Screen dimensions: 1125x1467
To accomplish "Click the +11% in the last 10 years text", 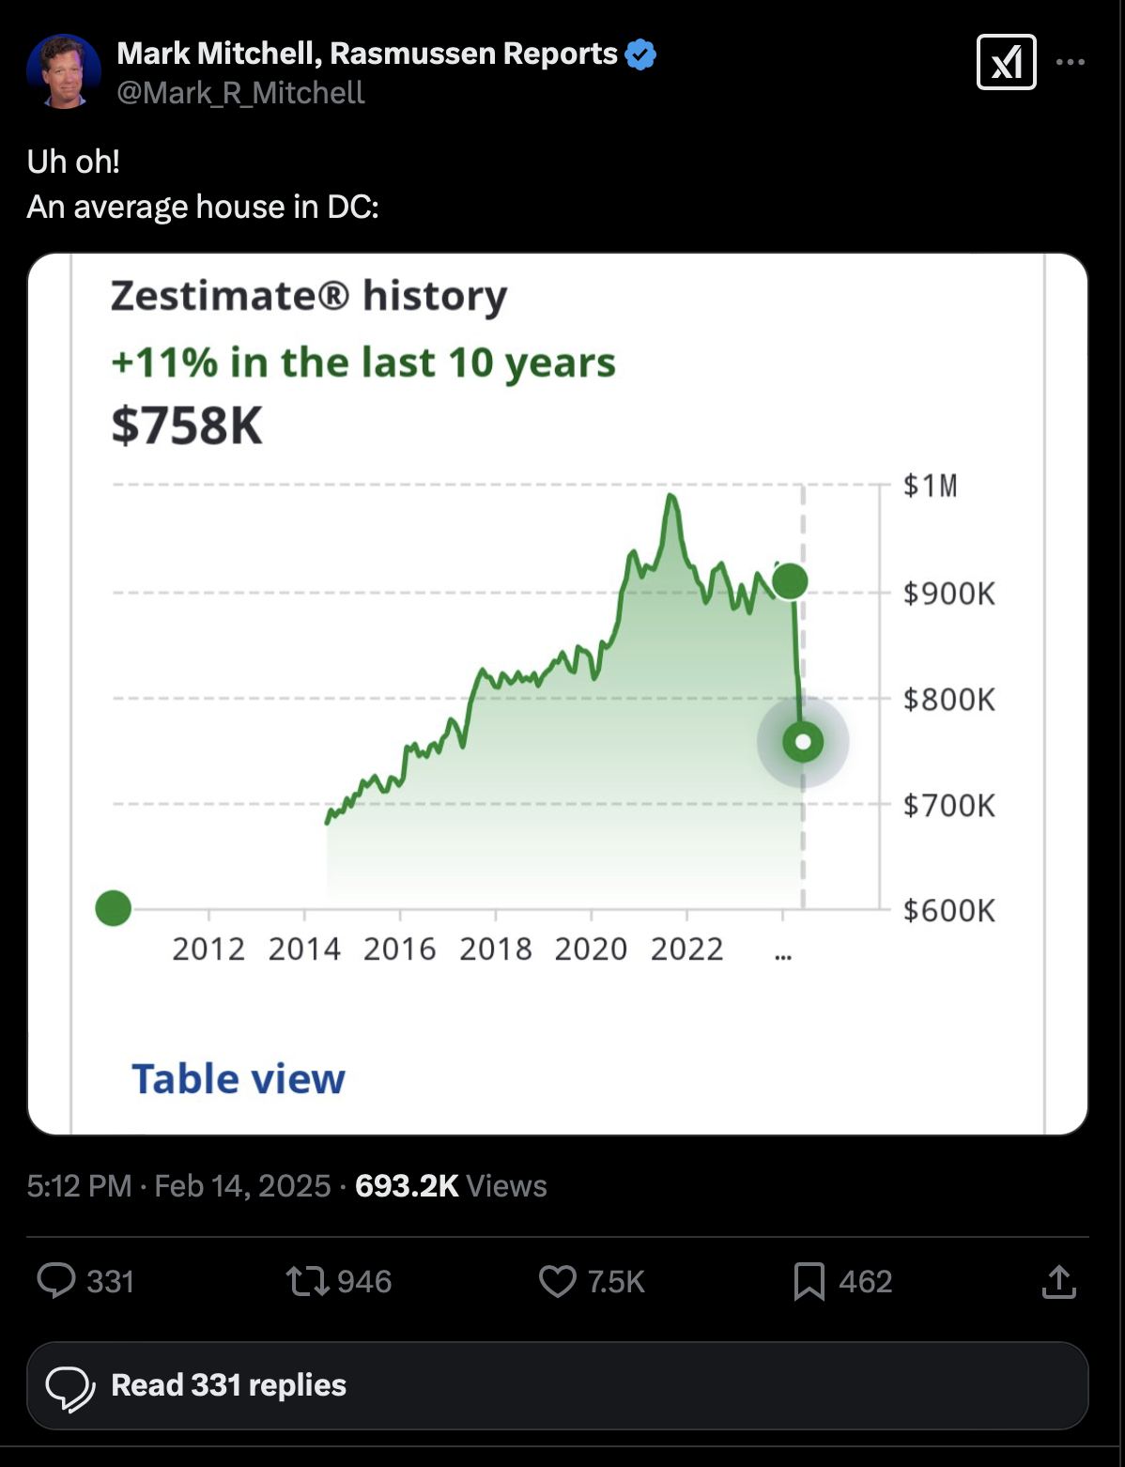I will point(363,363).
